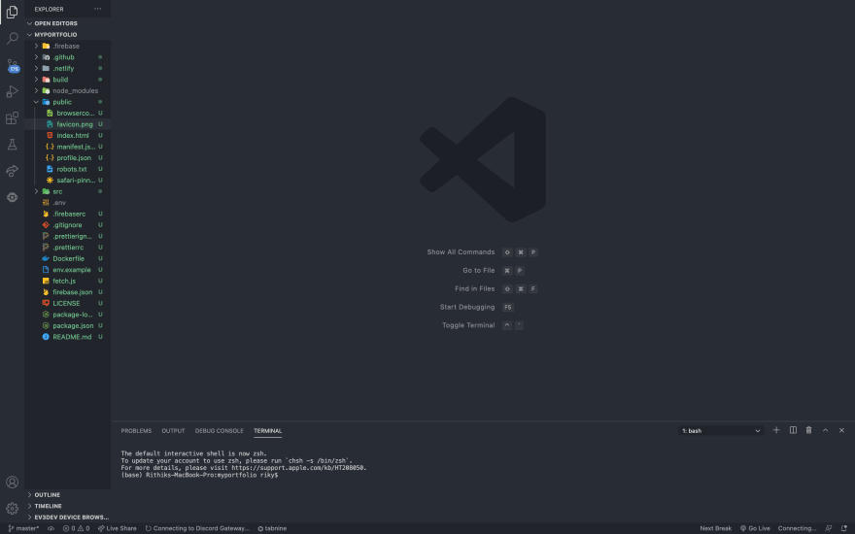
Task: Close the terminal panel
Action: pyautogui.click(x=842, y=430)
